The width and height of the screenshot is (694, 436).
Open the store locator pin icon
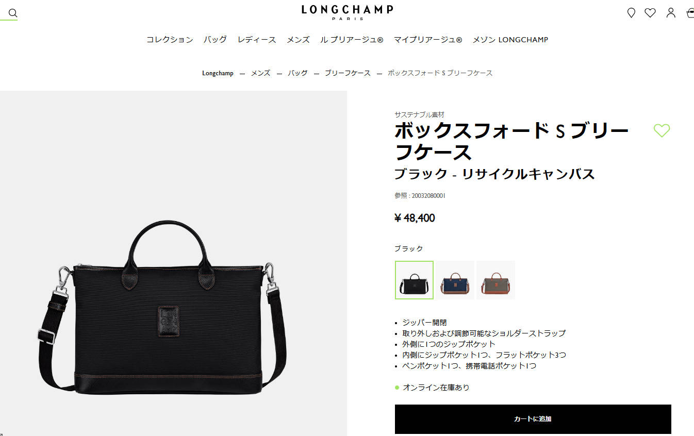pyautogui.click(x=631, y=13)
